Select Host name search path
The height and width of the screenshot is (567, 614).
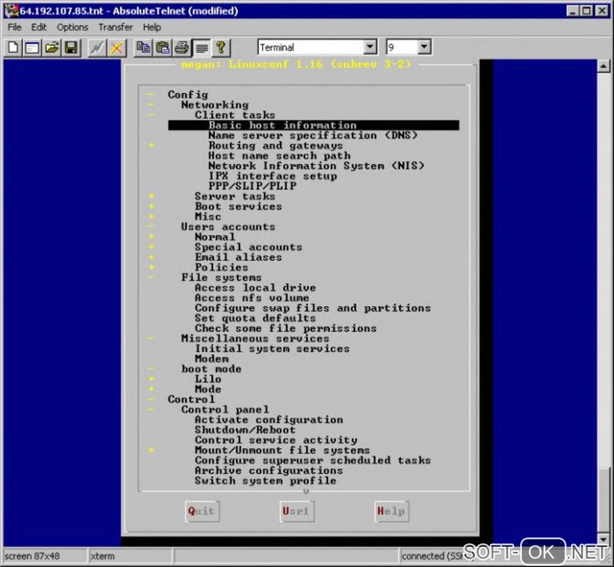click(279, 155)
